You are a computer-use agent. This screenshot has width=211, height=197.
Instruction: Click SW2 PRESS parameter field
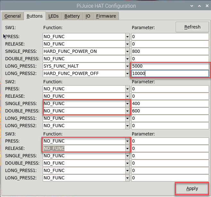click(x=170, y=89)
